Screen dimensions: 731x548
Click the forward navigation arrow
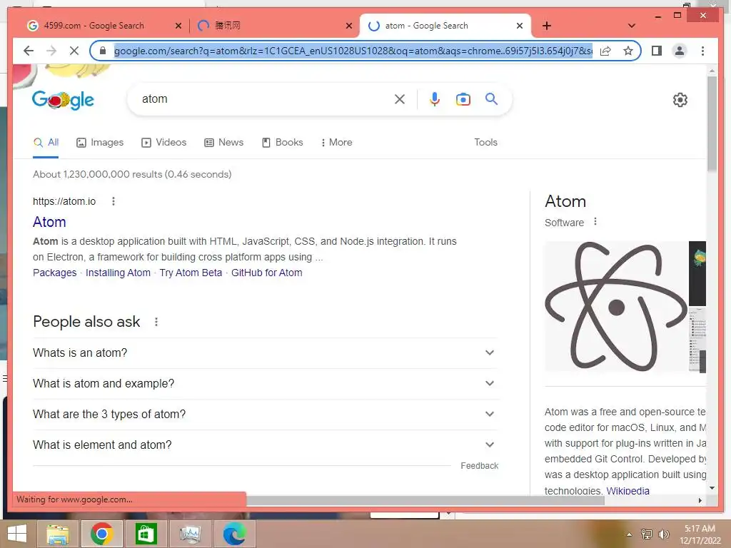click(x=51, y=51)
